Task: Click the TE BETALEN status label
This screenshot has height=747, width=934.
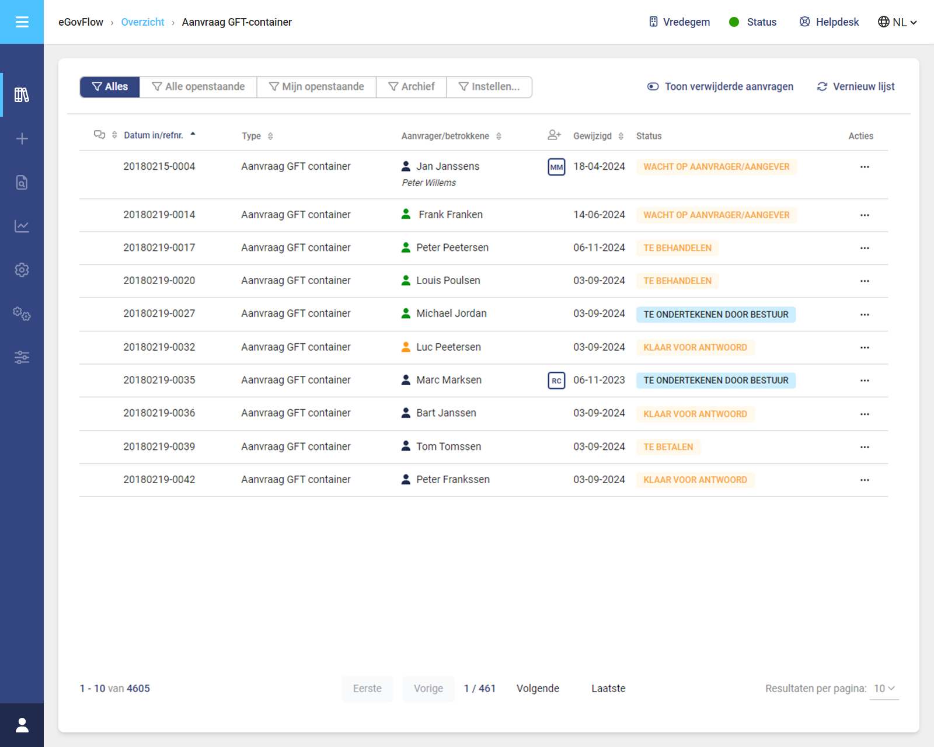Action: coord(668,447)
